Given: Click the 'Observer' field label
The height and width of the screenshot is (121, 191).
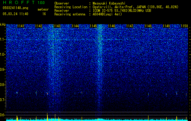Looking at the screenshot, I should [x=62, y=3].
